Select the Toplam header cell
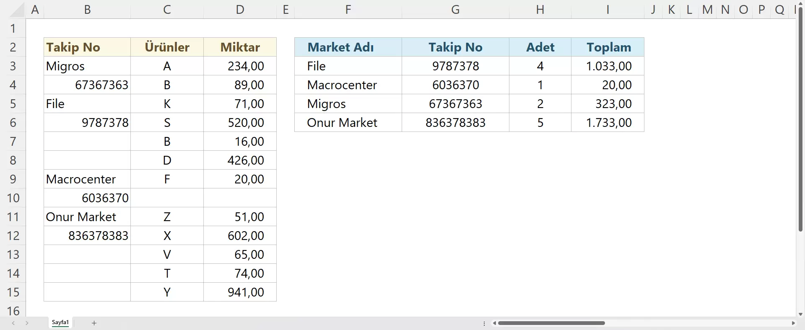This screenshot has height=330, width=805. [608, 47]
